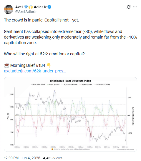Open the @AxelAdlerJr handle link

26,12
